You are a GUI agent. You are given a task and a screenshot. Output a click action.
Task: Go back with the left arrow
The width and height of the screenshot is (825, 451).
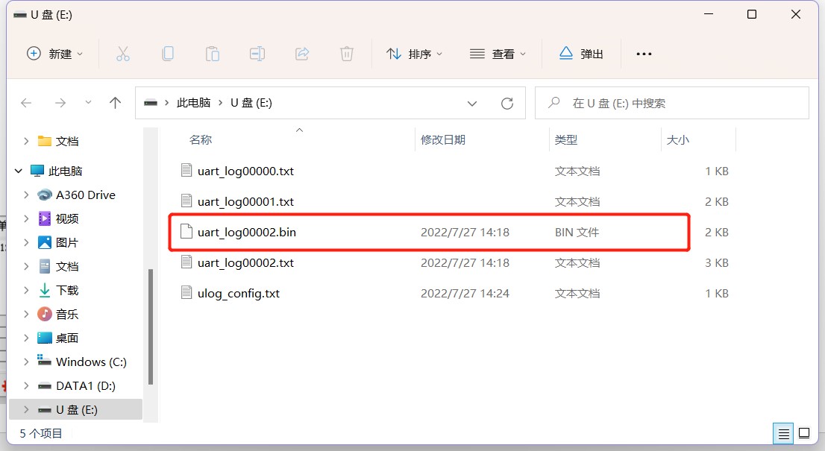click(26, 103)
